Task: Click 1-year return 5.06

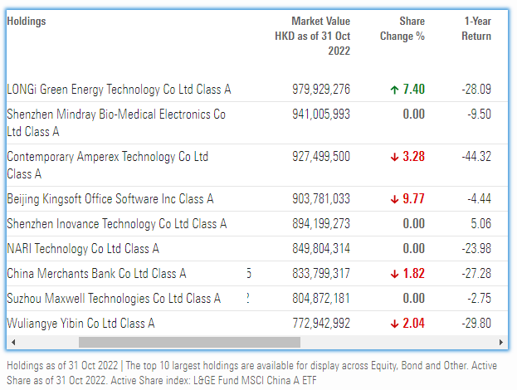Action: coord(480,224)
